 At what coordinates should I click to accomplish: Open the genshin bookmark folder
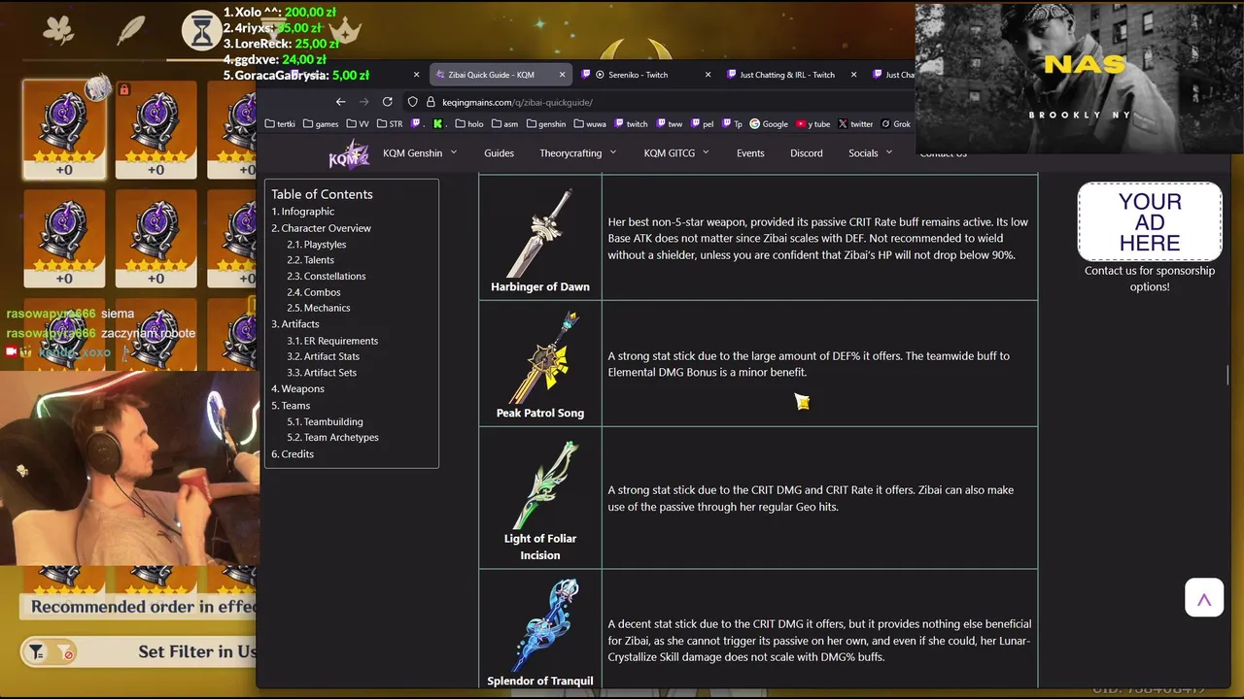545,124
